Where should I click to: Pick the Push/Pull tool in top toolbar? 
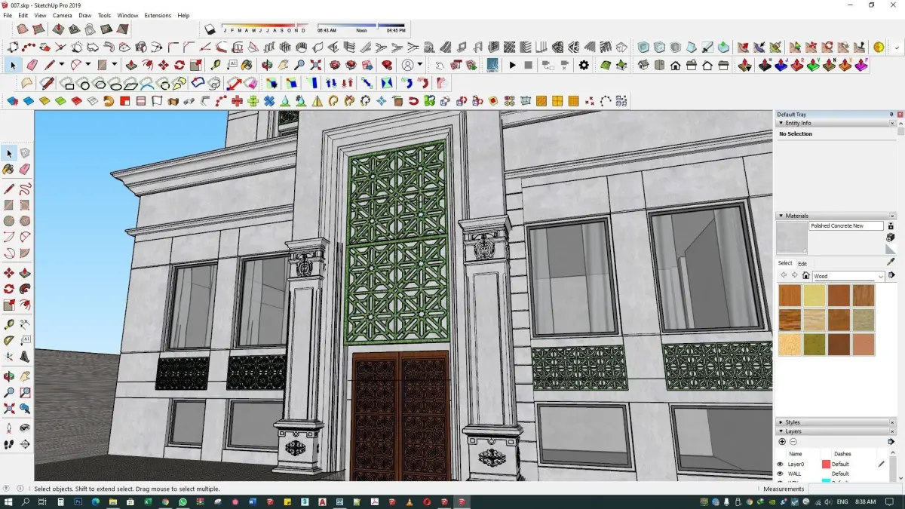click(x=130, y=65)
